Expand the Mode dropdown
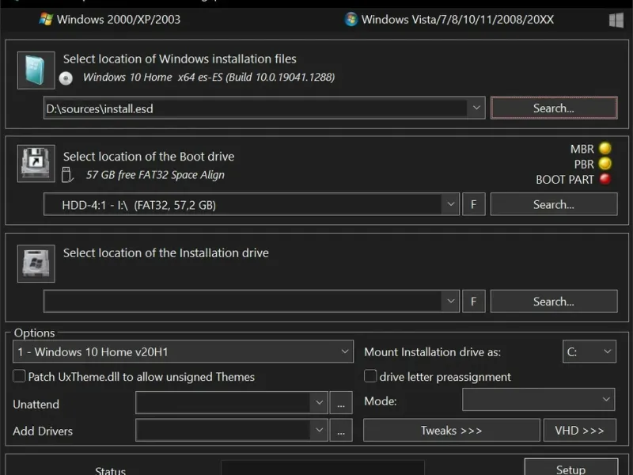 (539, 400)
